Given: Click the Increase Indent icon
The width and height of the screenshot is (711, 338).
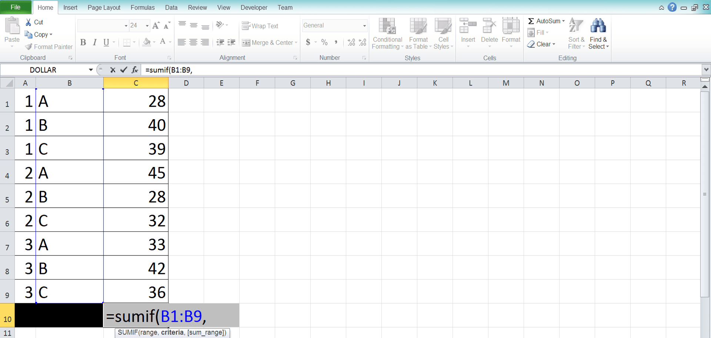Looking at the screenshot, I should [231, 42].
